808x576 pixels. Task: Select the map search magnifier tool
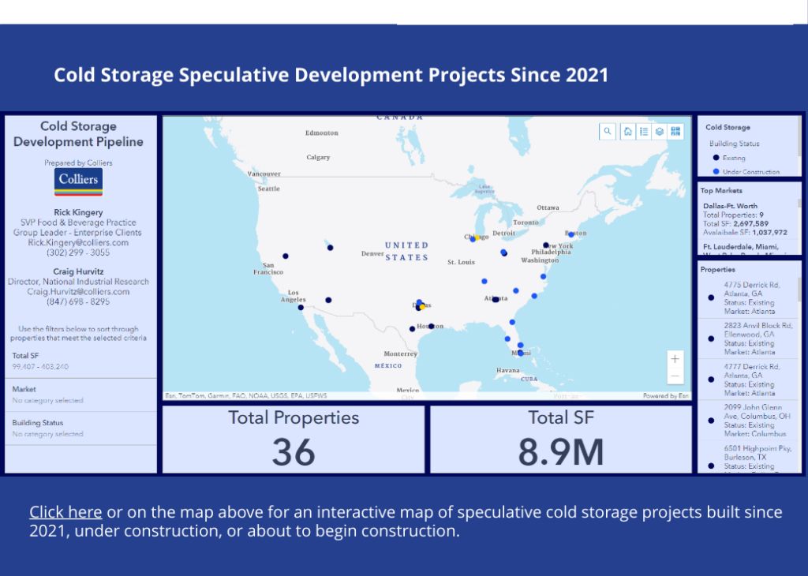click(608, 131)
